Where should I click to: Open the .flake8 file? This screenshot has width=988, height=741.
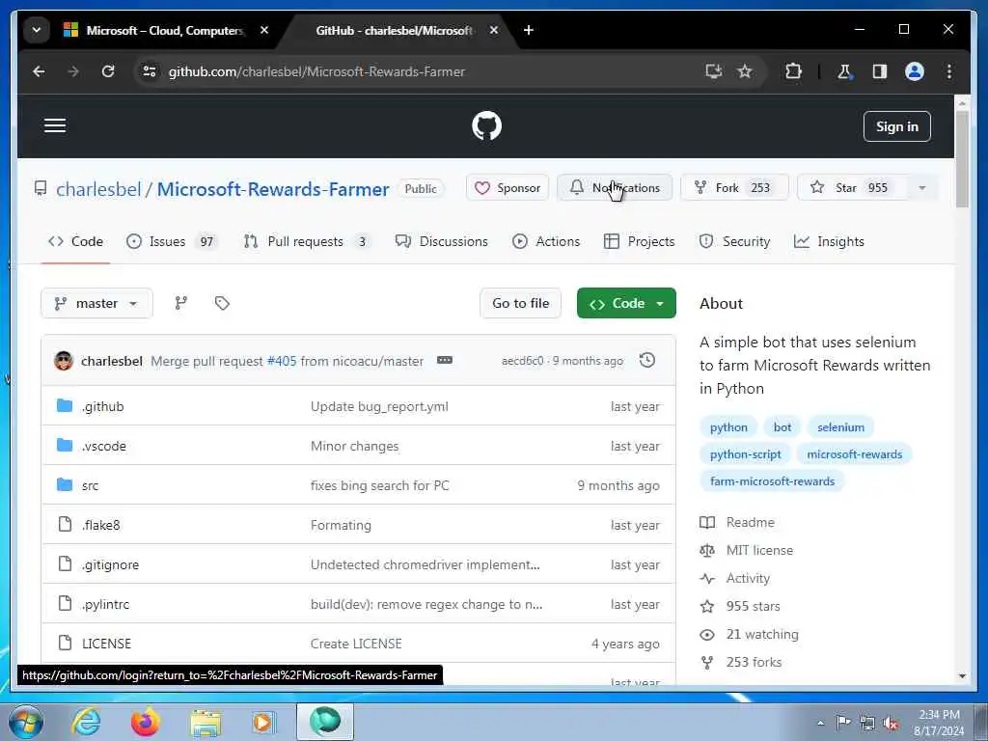click(x=100, y=526)
